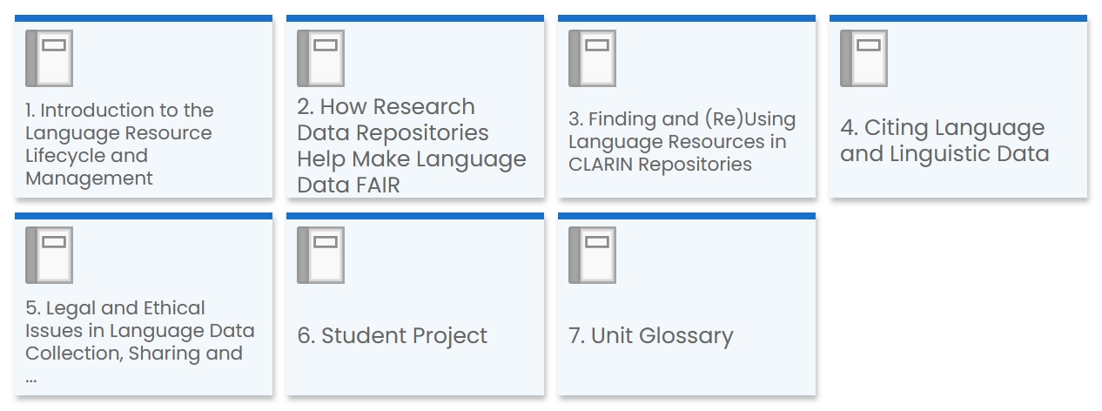Image resolution: width=1102 pixels, height=411 pixels.
Task: Click the ellipsis under Legal and Ethical Issues title
Action: (31, 378)
